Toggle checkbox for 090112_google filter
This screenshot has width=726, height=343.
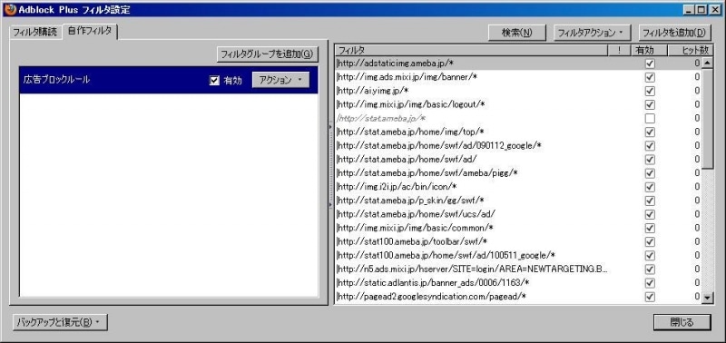pyautogui.click(x=650, y=145)
